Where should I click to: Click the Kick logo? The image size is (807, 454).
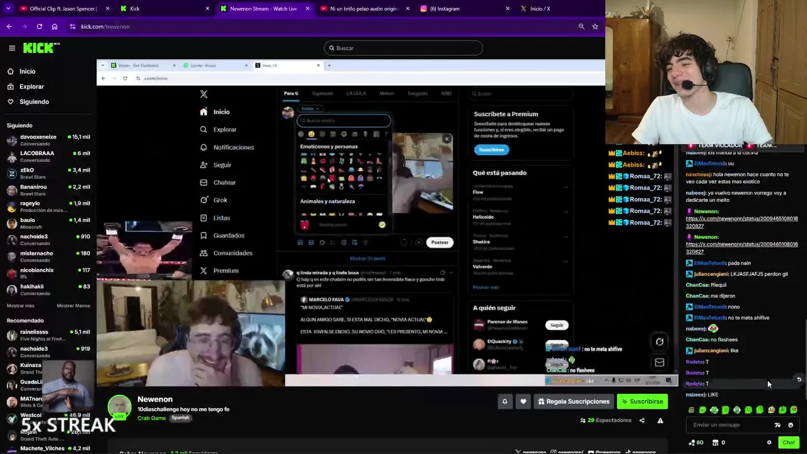41,48
